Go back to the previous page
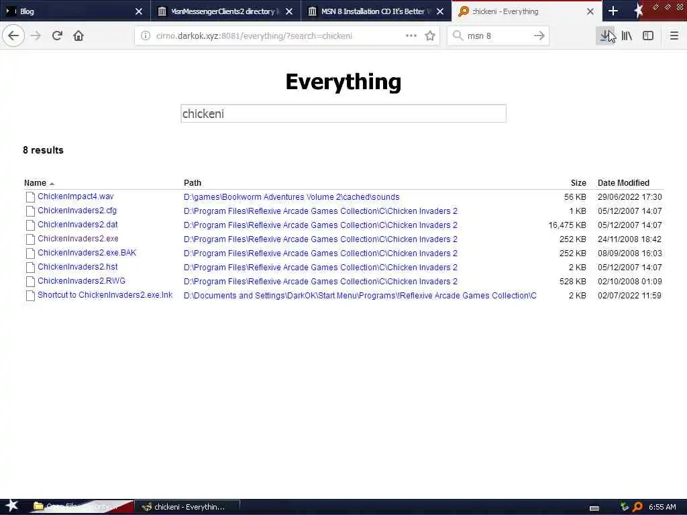687x515 pixels. point(13,36)
